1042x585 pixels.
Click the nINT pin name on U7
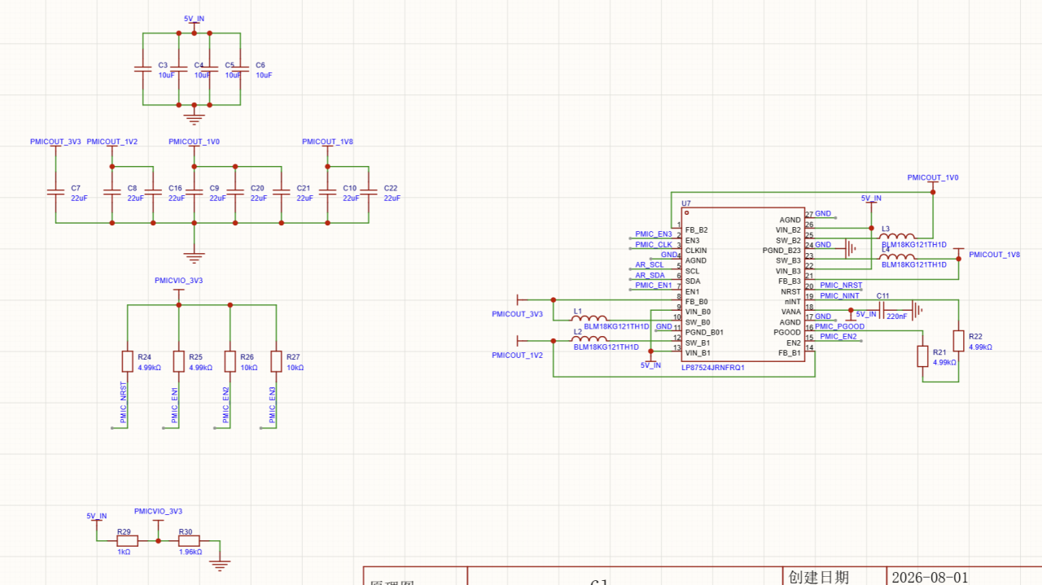click(791, 302)
